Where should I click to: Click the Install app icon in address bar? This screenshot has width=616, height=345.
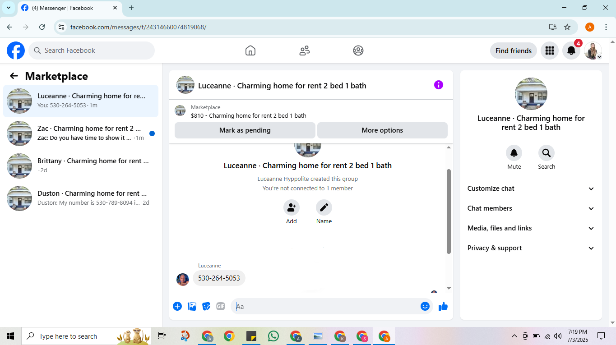(x=552, y=27)
